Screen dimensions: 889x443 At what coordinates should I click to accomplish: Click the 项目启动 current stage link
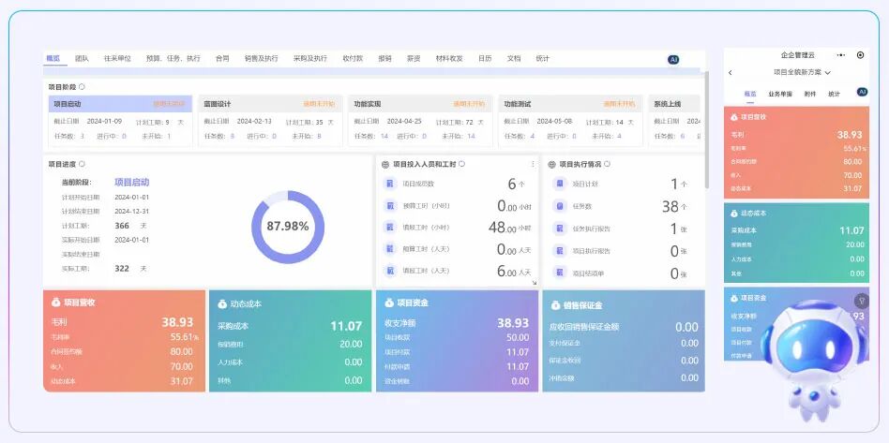coord(131,183)
